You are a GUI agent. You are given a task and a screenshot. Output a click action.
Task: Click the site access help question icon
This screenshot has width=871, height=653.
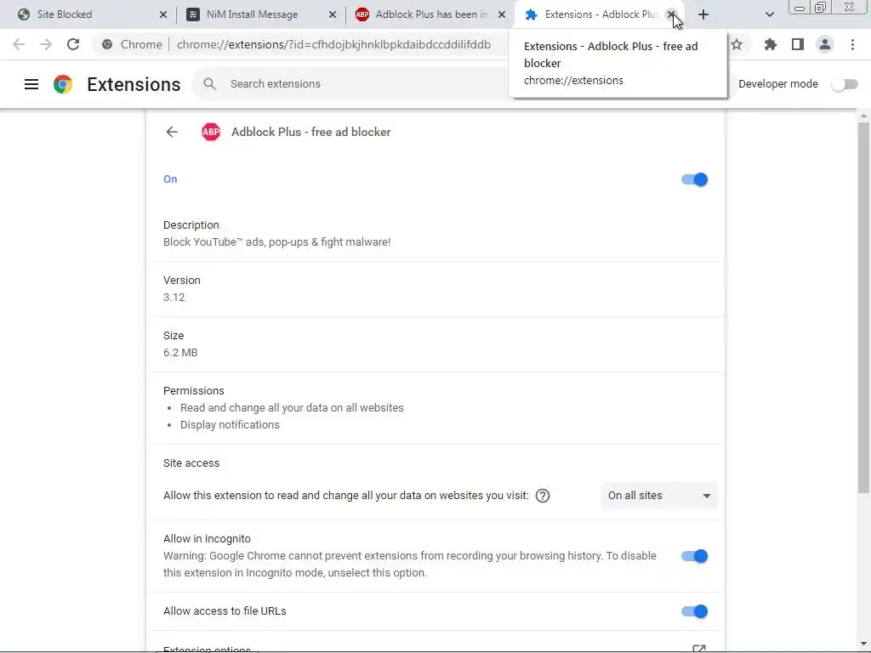(543, 496)
